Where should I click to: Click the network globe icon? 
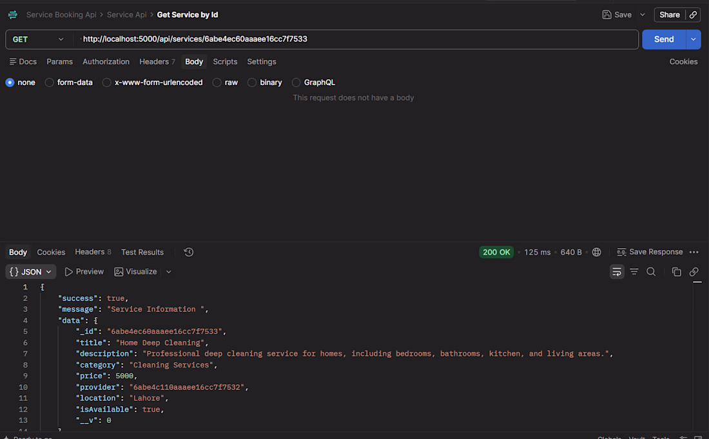point(596,252)
